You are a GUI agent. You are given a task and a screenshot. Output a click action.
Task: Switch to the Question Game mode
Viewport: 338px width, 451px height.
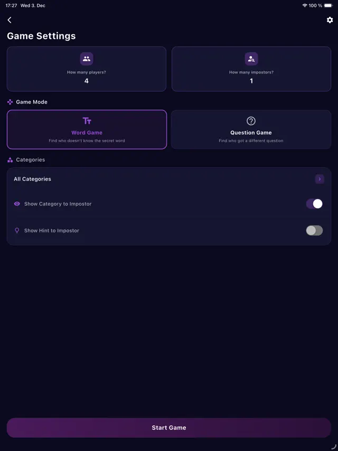coord(251,129)
